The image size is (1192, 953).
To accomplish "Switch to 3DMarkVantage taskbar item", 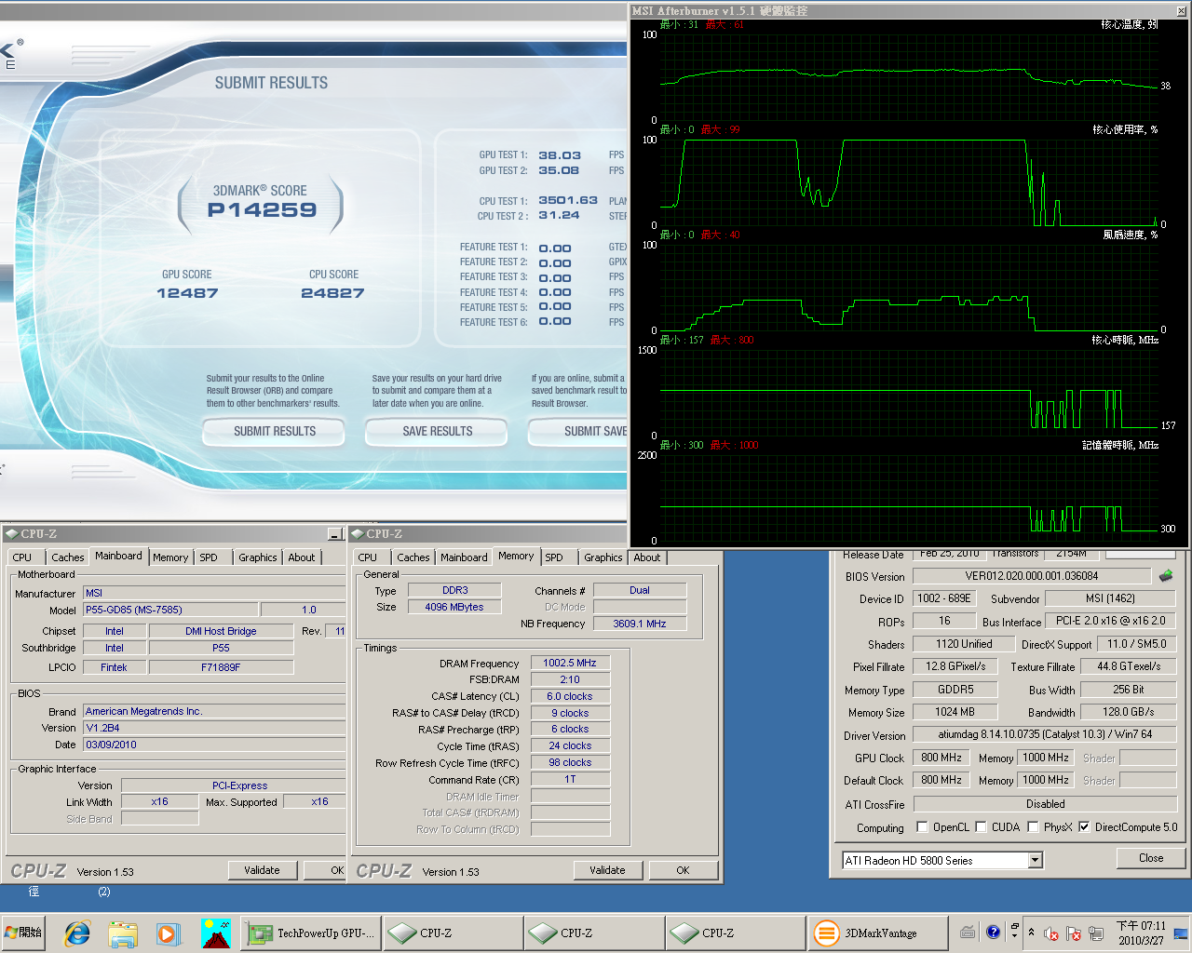I will pyautogui.click(x=877, y=933).
